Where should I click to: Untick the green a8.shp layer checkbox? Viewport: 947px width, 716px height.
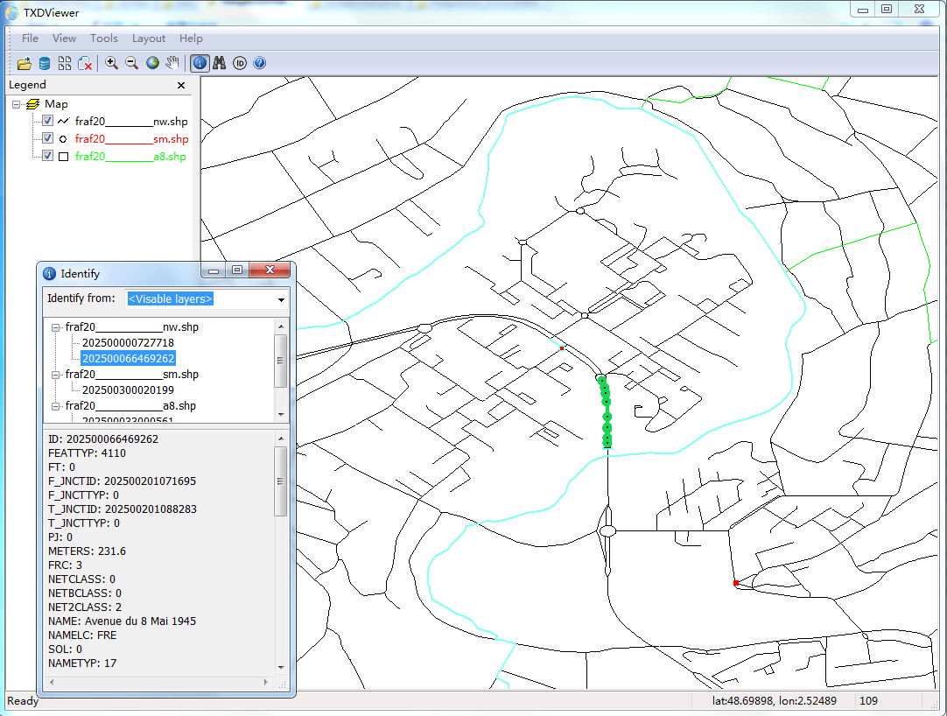point(48,156)
